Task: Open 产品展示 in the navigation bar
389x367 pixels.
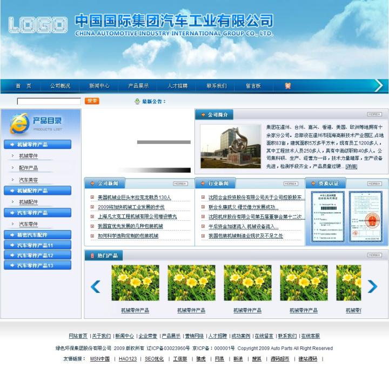Action: click(x=138, y=86)
